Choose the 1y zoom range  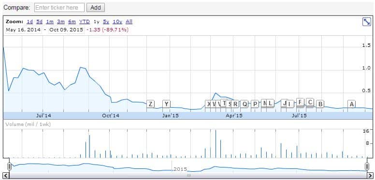[96, 22]
